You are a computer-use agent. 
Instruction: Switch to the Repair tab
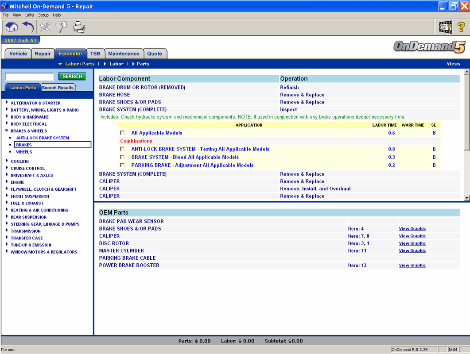(43, 54)
